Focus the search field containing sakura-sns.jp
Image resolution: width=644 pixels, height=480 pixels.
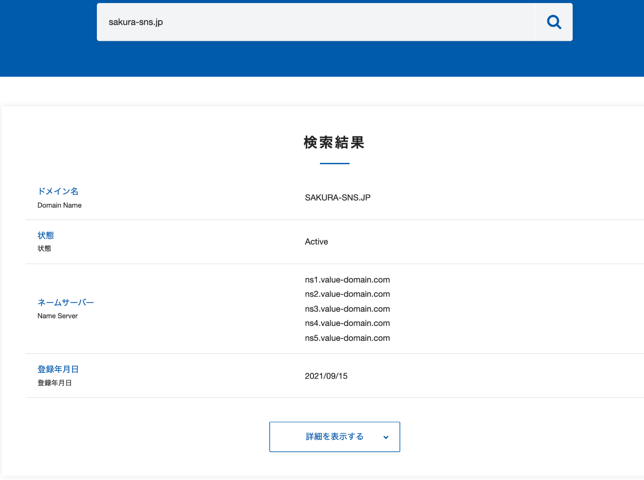pos(315,22)
